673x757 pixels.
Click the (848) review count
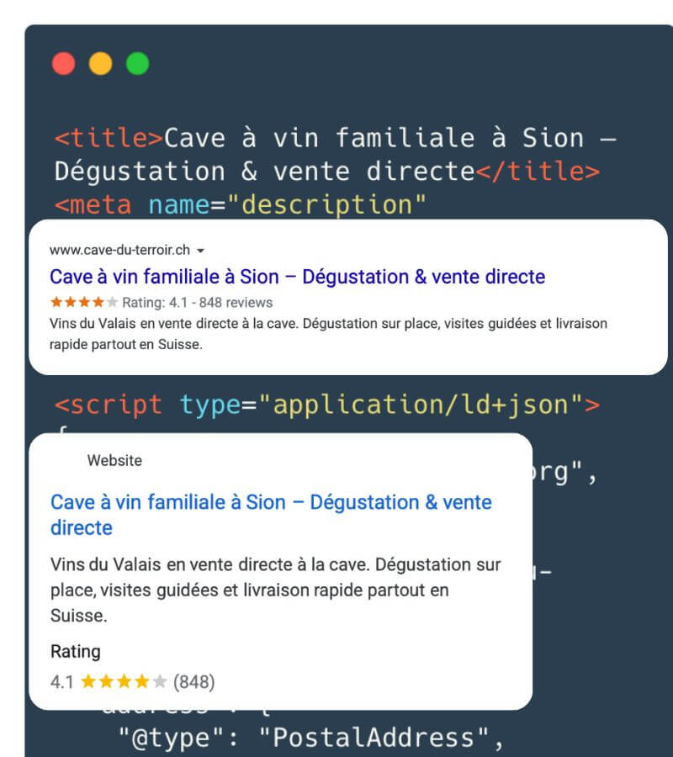click(194, 681)
